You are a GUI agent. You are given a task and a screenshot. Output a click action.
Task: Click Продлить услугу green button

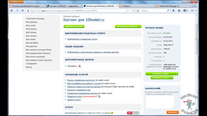point(162,78)
